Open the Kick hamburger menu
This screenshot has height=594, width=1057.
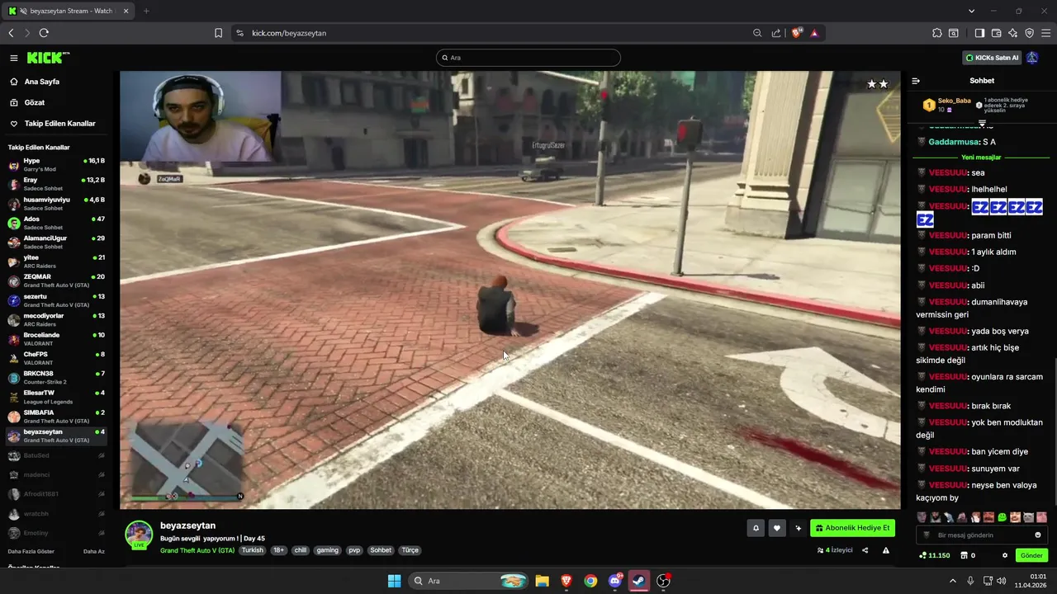(x=14, y=58)
